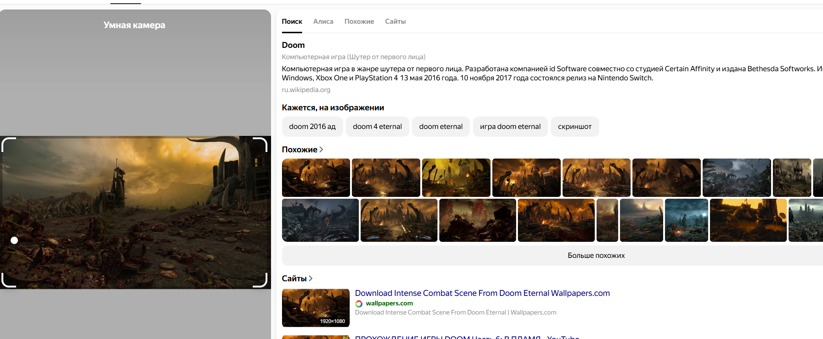The height and width of the screenshot is (339, 823).
Task: Expand the Сайты section via its chevron
Action: (311, 278)
